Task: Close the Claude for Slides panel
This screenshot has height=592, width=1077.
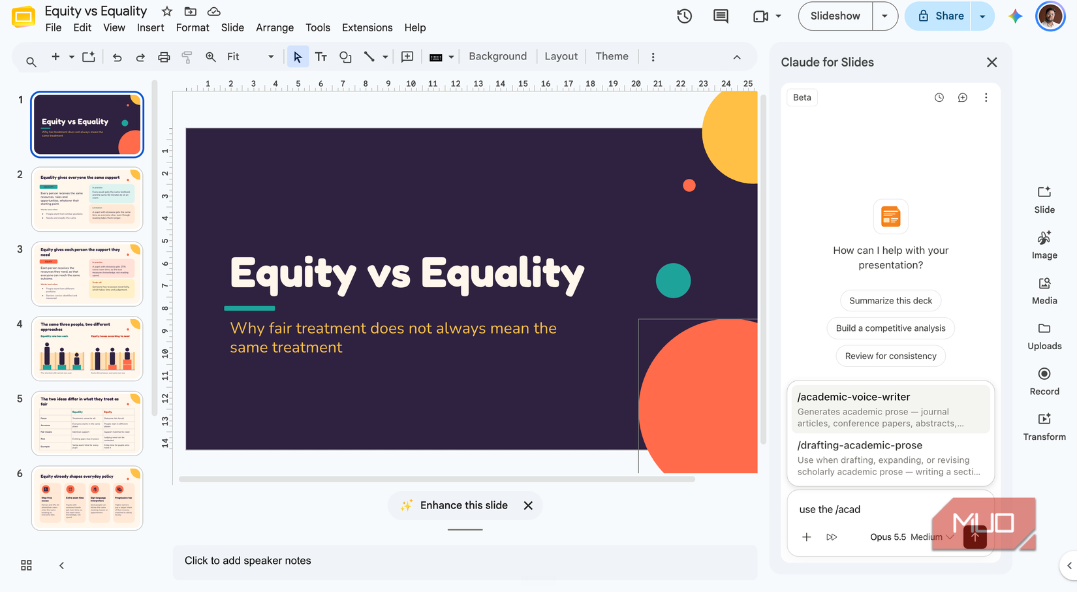Action: 991,63
